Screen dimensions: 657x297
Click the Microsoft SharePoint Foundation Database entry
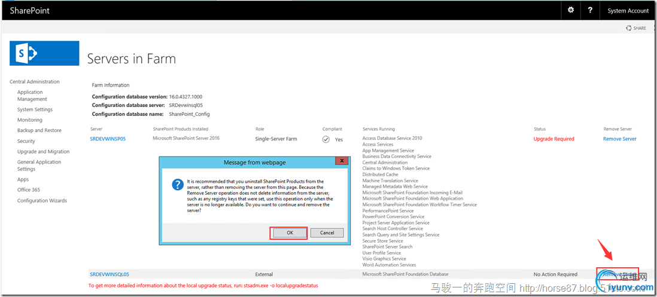(405, 274)
